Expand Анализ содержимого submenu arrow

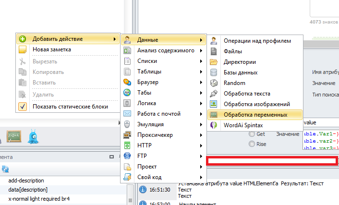coord(201,50)
